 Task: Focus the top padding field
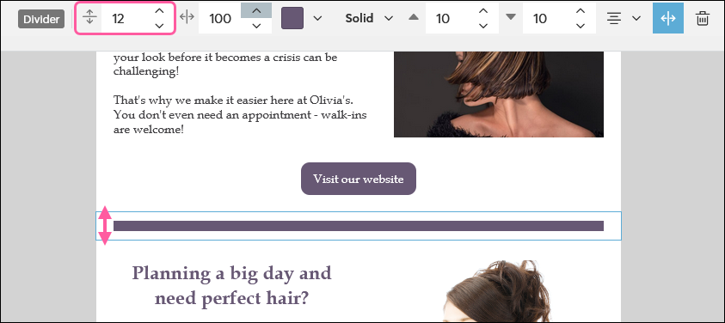pyautogui.click(x=447, y=18)
